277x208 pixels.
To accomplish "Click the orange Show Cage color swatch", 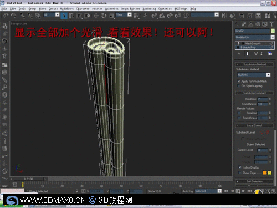I will tap(265, 173).
